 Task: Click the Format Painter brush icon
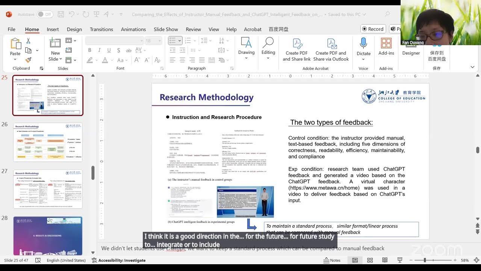point(28,60)
